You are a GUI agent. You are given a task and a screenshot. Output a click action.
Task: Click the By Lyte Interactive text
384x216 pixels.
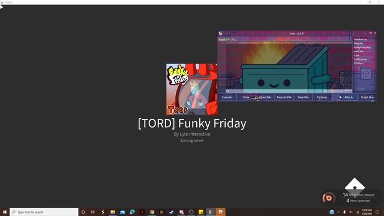[x=192, y=134]
